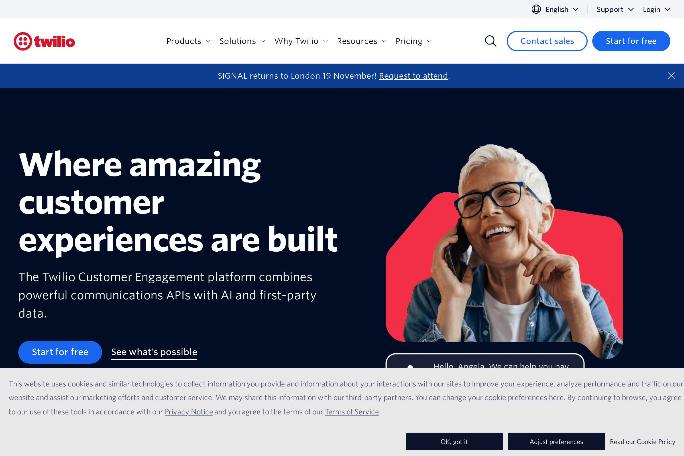Expand the Resources navigation item
Screen dimensions: 684x456
pyautogui.click(x=362, y=41)
